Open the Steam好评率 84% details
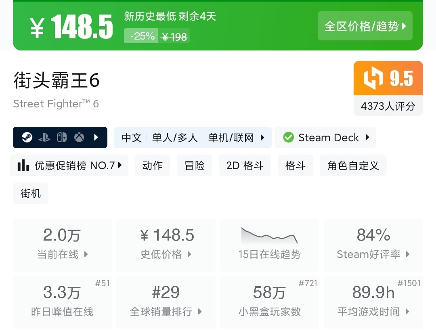The height and width of the screenshot is (333, 436). click(x=373, y=245)
